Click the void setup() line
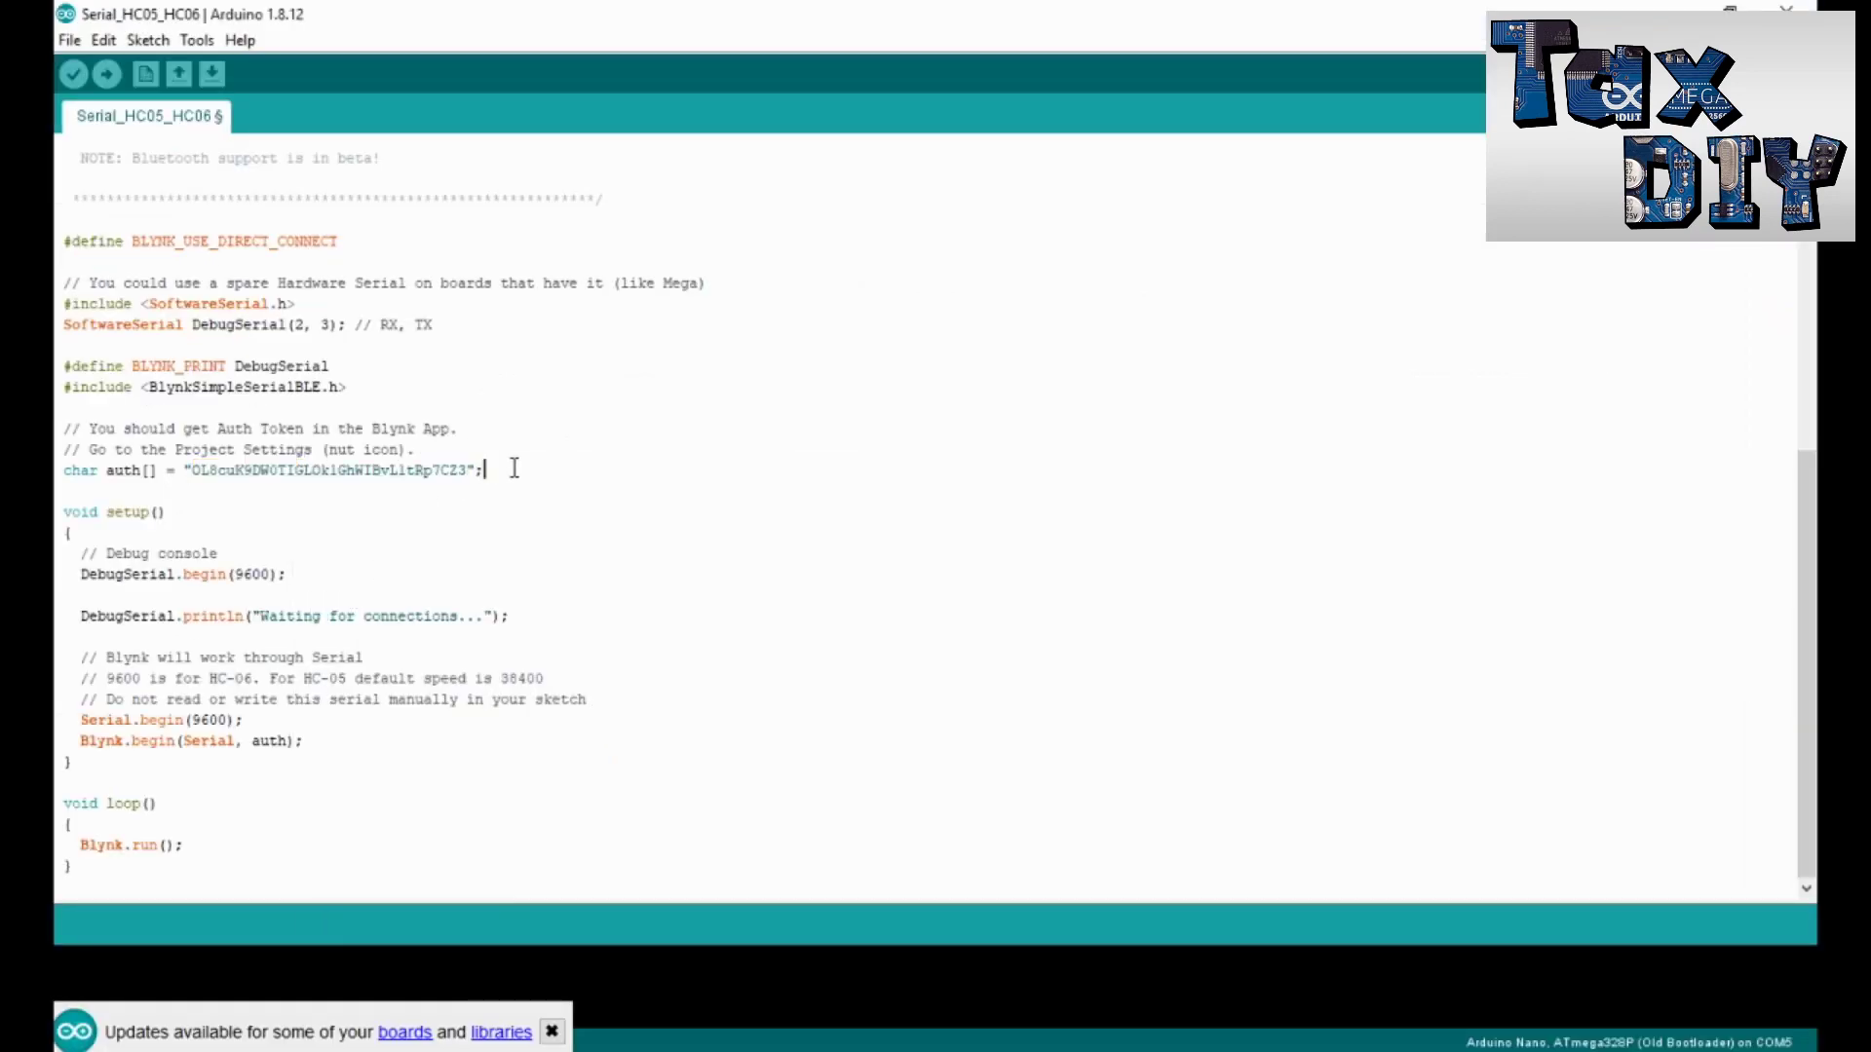The height and width of the screenshot is (1052, 1871). [114, 512]
